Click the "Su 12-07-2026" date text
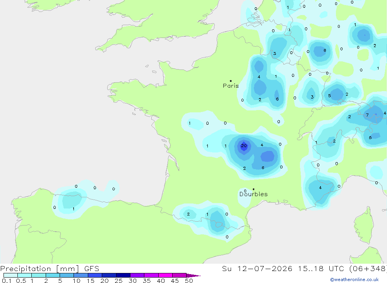 [x=257, y=269]
